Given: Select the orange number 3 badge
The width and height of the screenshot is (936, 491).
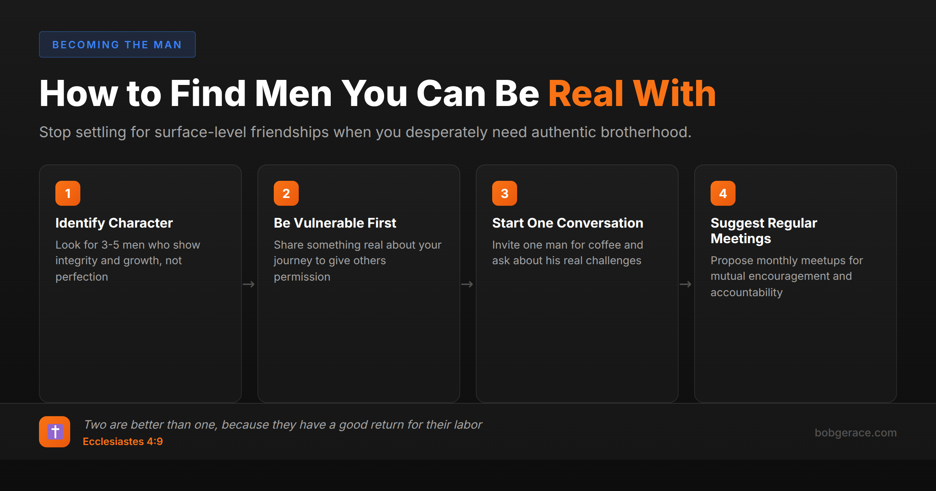Looking at the screenshot, I should pyautogui.click(x=504, y=193).
